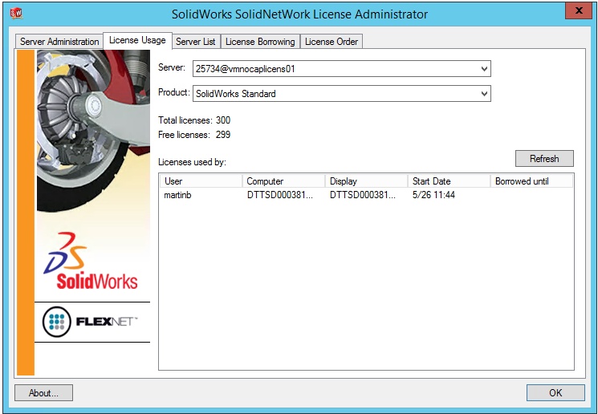The image size is (598, 414).
Task: Open the Server List tab
Action: pyautogui.click(x=196, y=42)
